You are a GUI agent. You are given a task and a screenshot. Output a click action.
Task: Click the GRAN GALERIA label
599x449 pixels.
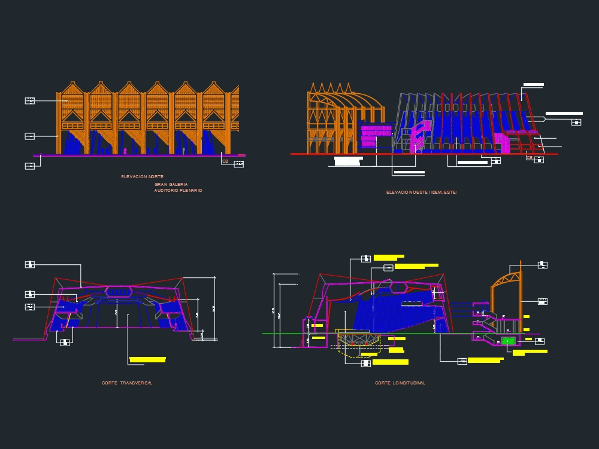click(x=171, y=185)
